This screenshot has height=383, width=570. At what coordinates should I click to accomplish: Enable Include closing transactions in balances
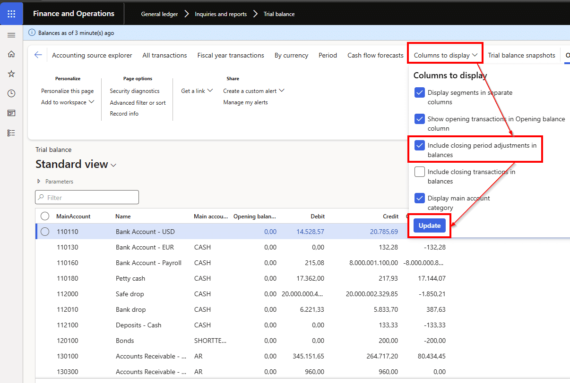420,172
